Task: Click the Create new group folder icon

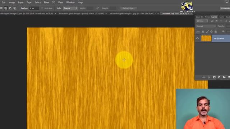Action: click(224, 77)
